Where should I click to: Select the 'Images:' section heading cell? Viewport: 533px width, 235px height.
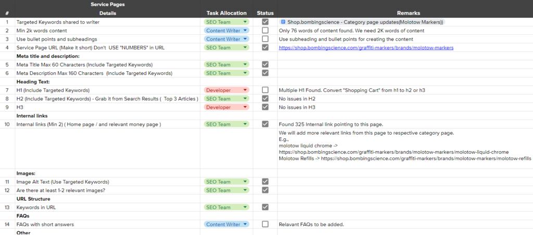(x=108, y=173)
